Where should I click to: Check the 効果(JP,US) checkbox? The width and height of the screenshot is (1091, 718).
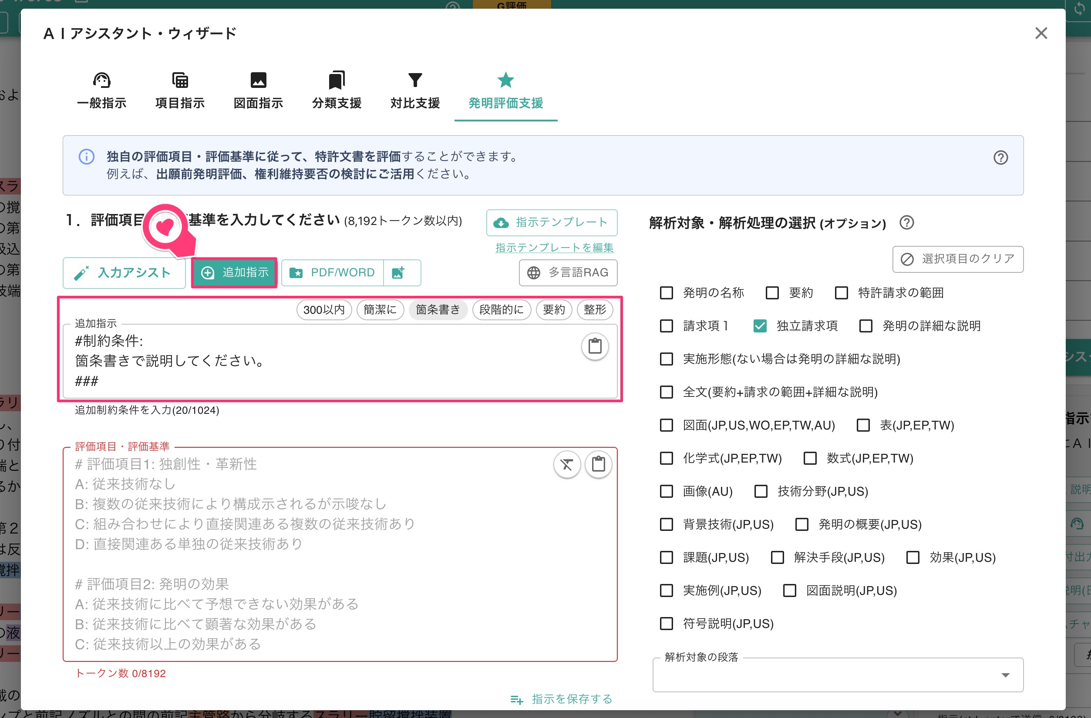912,557
